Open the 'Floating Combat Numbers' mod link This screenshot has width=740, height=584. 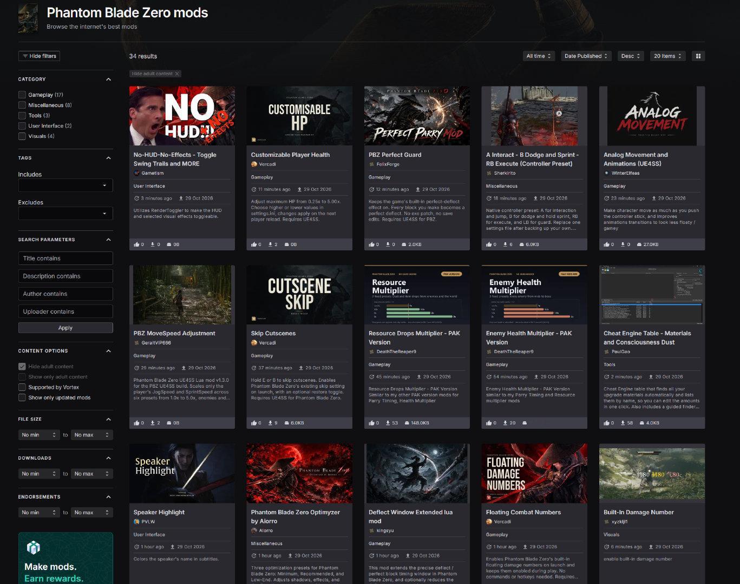(523, 512)
